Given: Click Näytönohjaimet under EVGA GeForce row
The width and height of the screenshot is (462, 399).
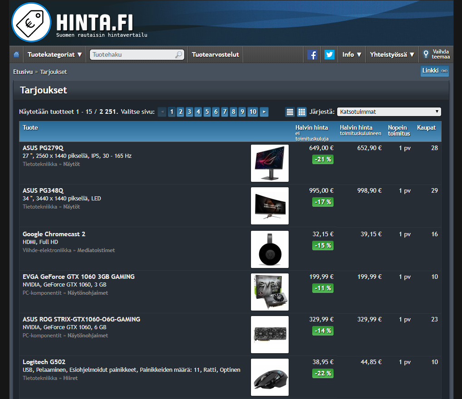Looking at the screenshot, I should click(x=88, y=293).
